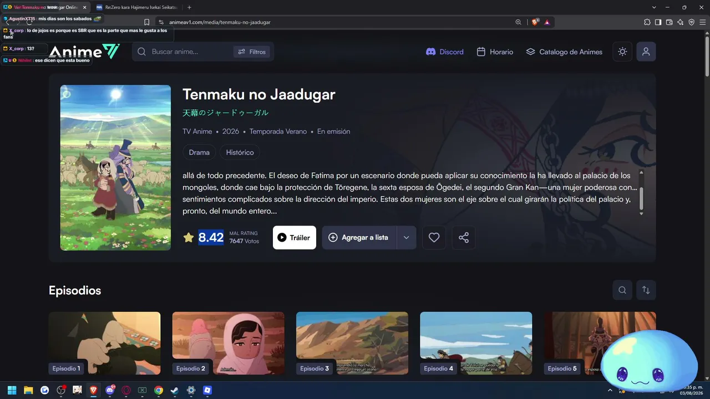The width and height of the screenshot is (710, 399).
Task: Toggle the browser sidebar panel icon
Action: click(658, 22)
